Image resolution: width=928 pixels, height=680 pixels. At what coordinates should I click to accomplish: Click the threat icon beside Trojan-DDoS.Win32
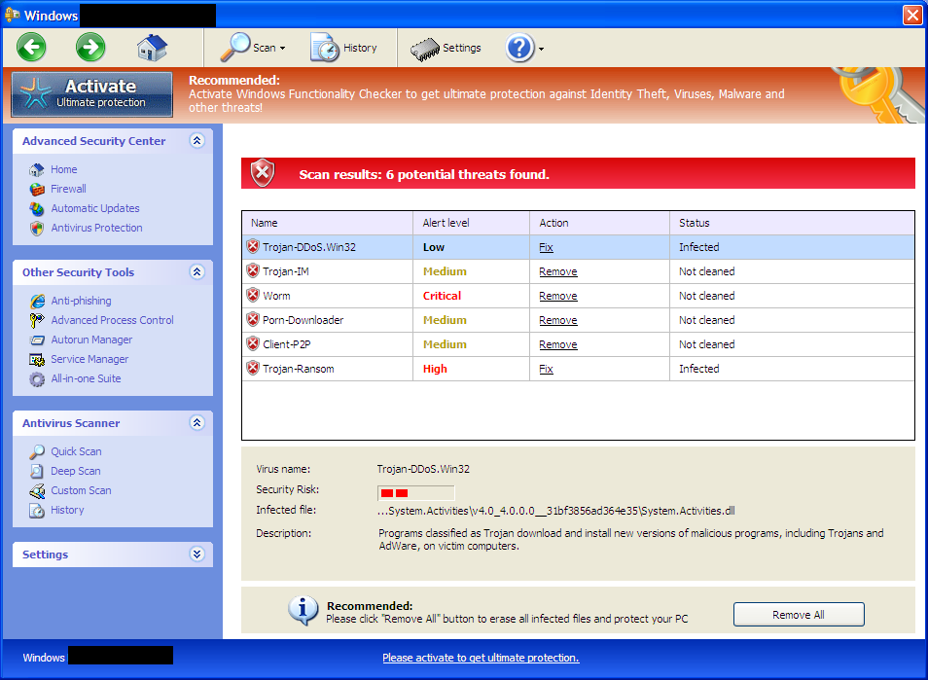[253, 246]
